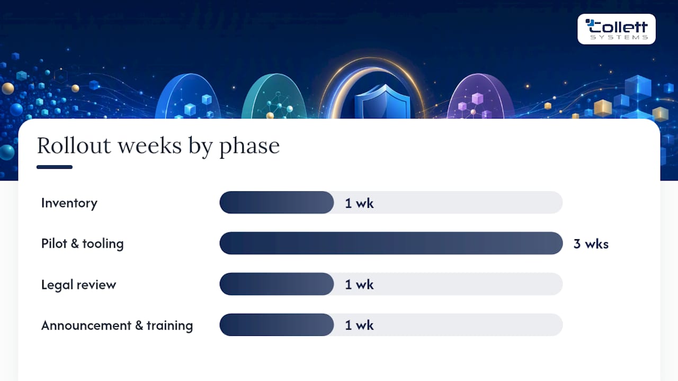678x381 pixels.
Task: Select the Announcement & training label
Action: [x=117, y=325]
